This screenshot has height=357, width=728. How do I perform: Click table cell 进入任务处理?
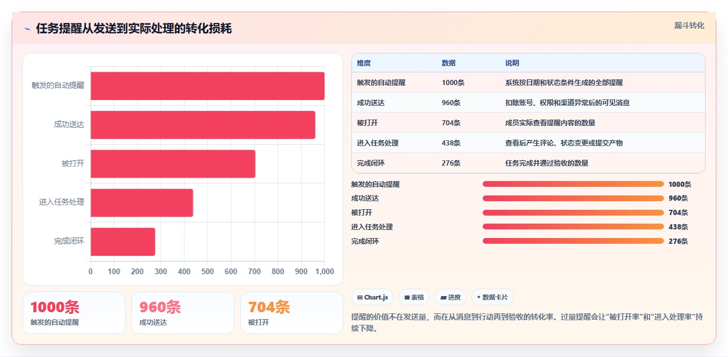tap(378, 143)
